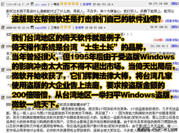Click 发传呼 in the wsyz1000 row

click(79, 28)
